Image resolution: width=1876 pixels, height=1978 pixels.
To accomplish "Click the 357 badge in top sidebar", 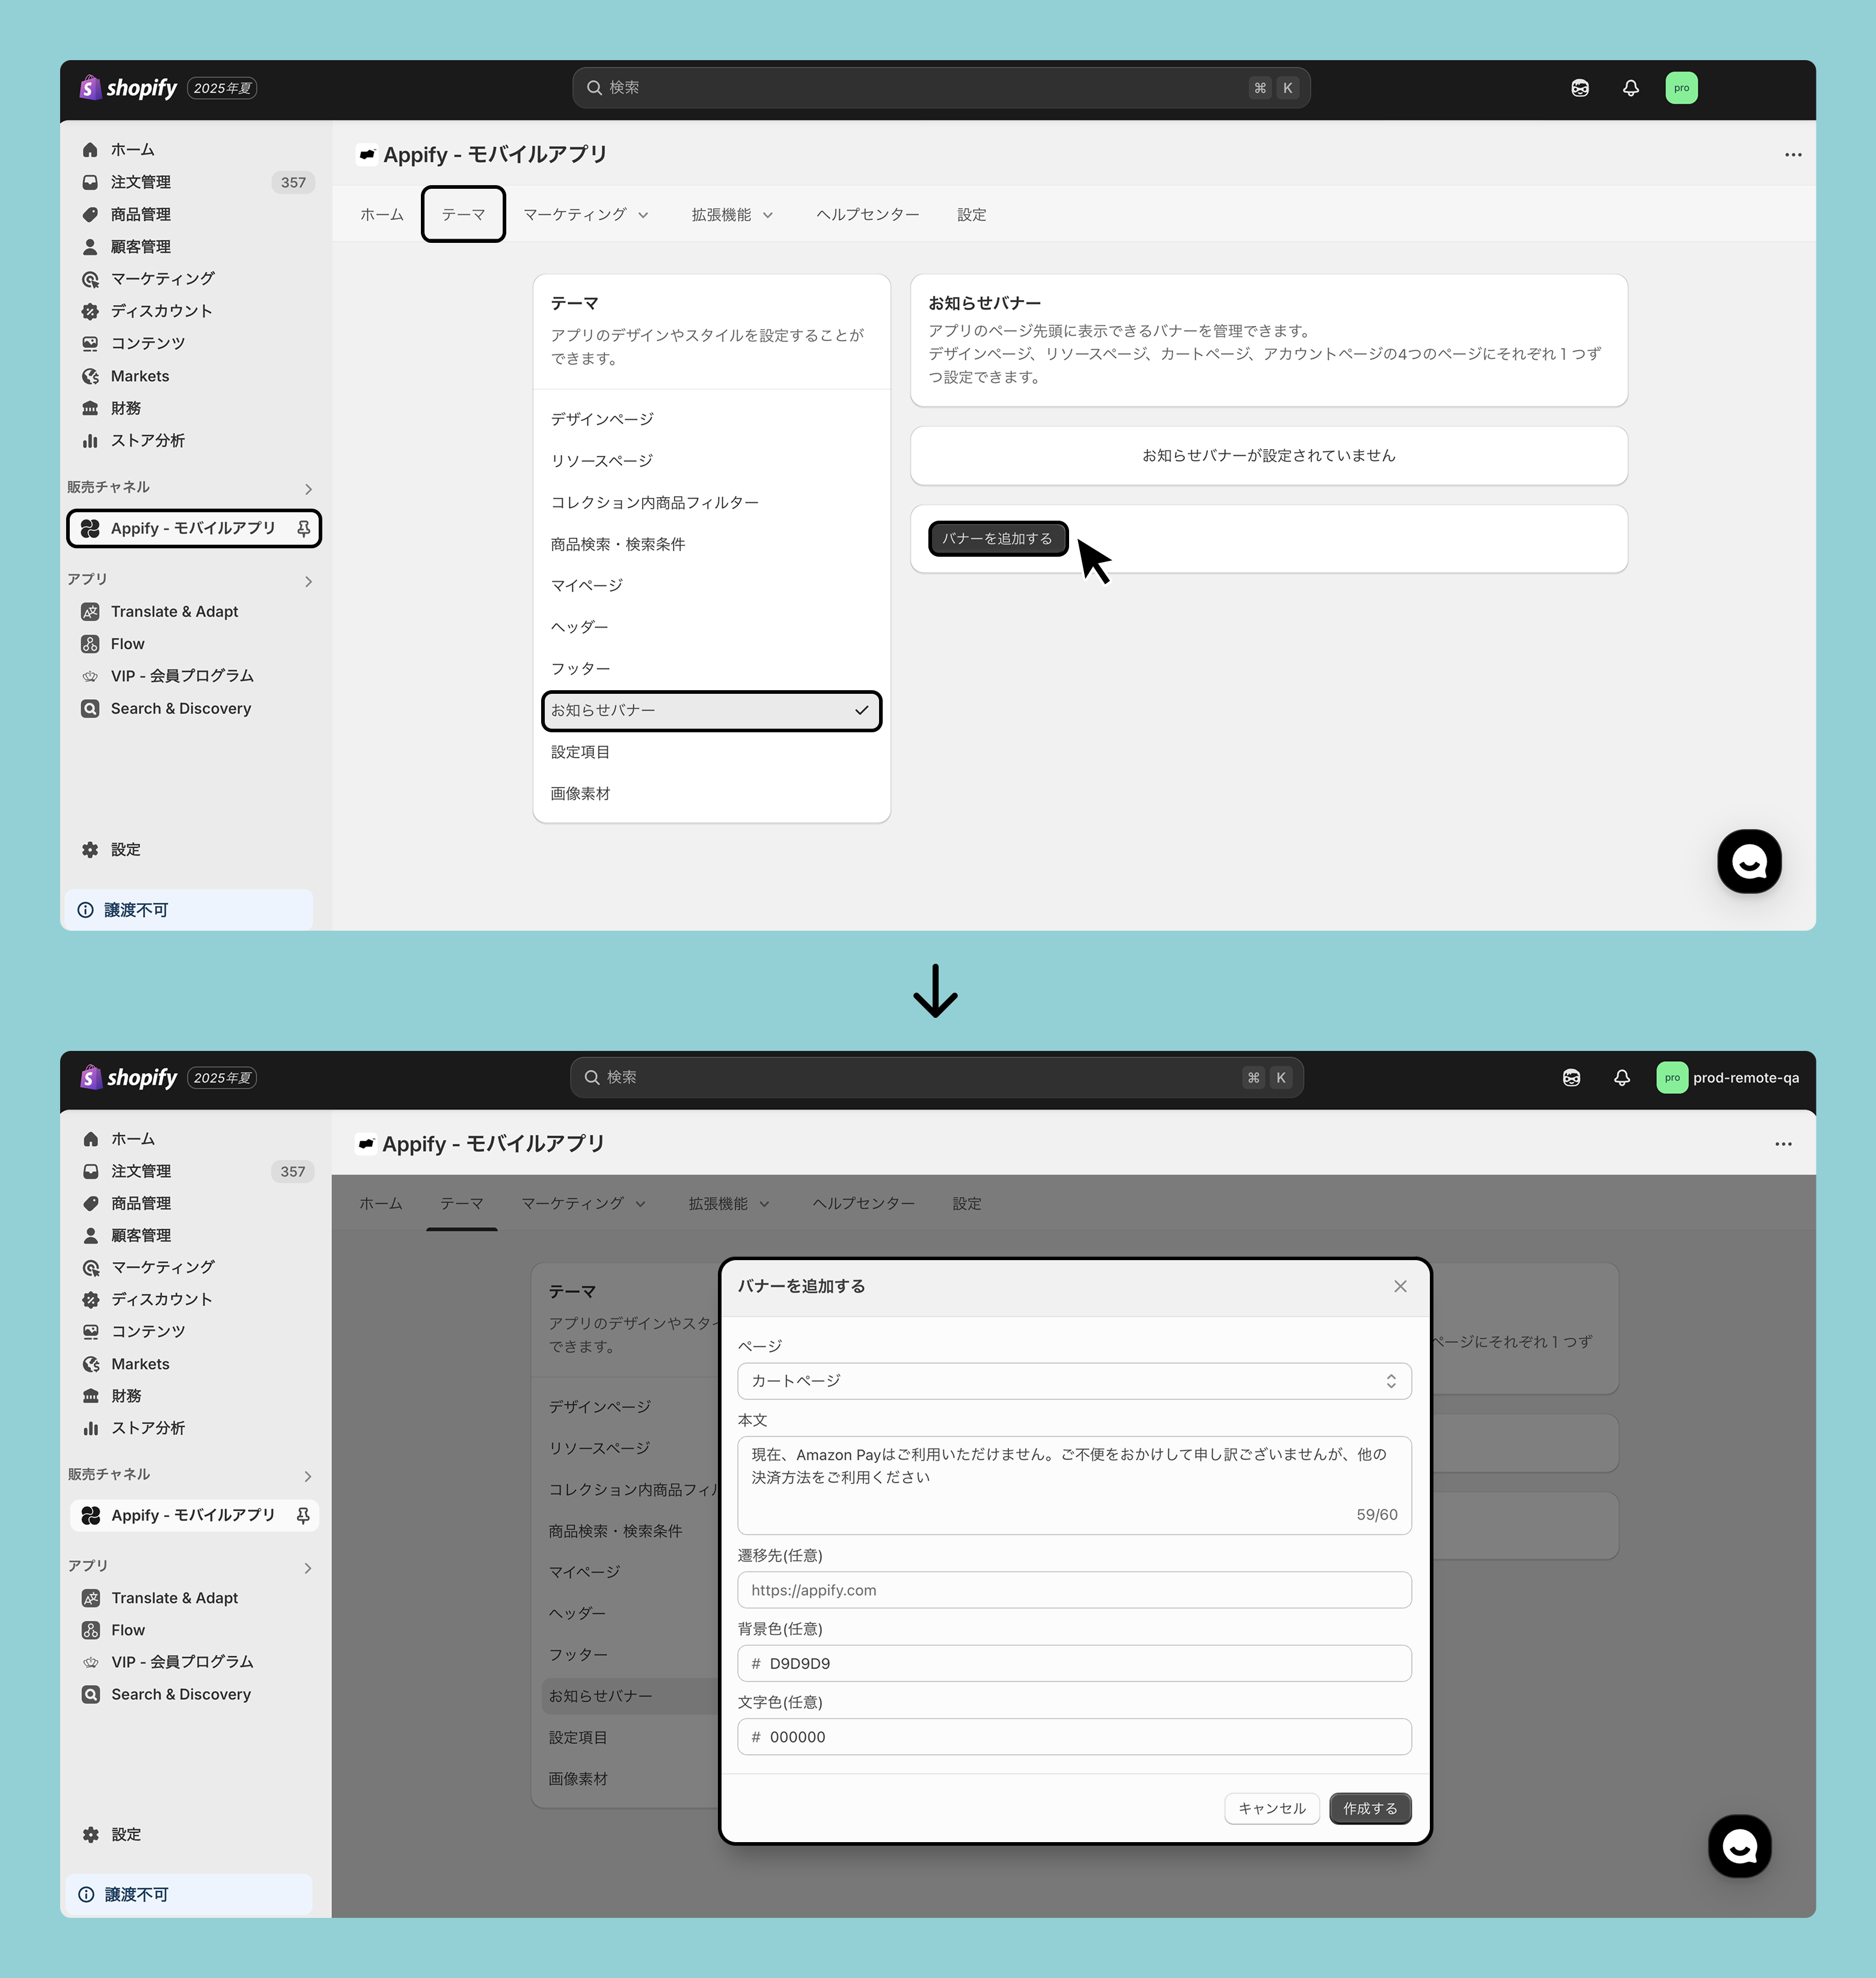I will [x=293, y=182].
